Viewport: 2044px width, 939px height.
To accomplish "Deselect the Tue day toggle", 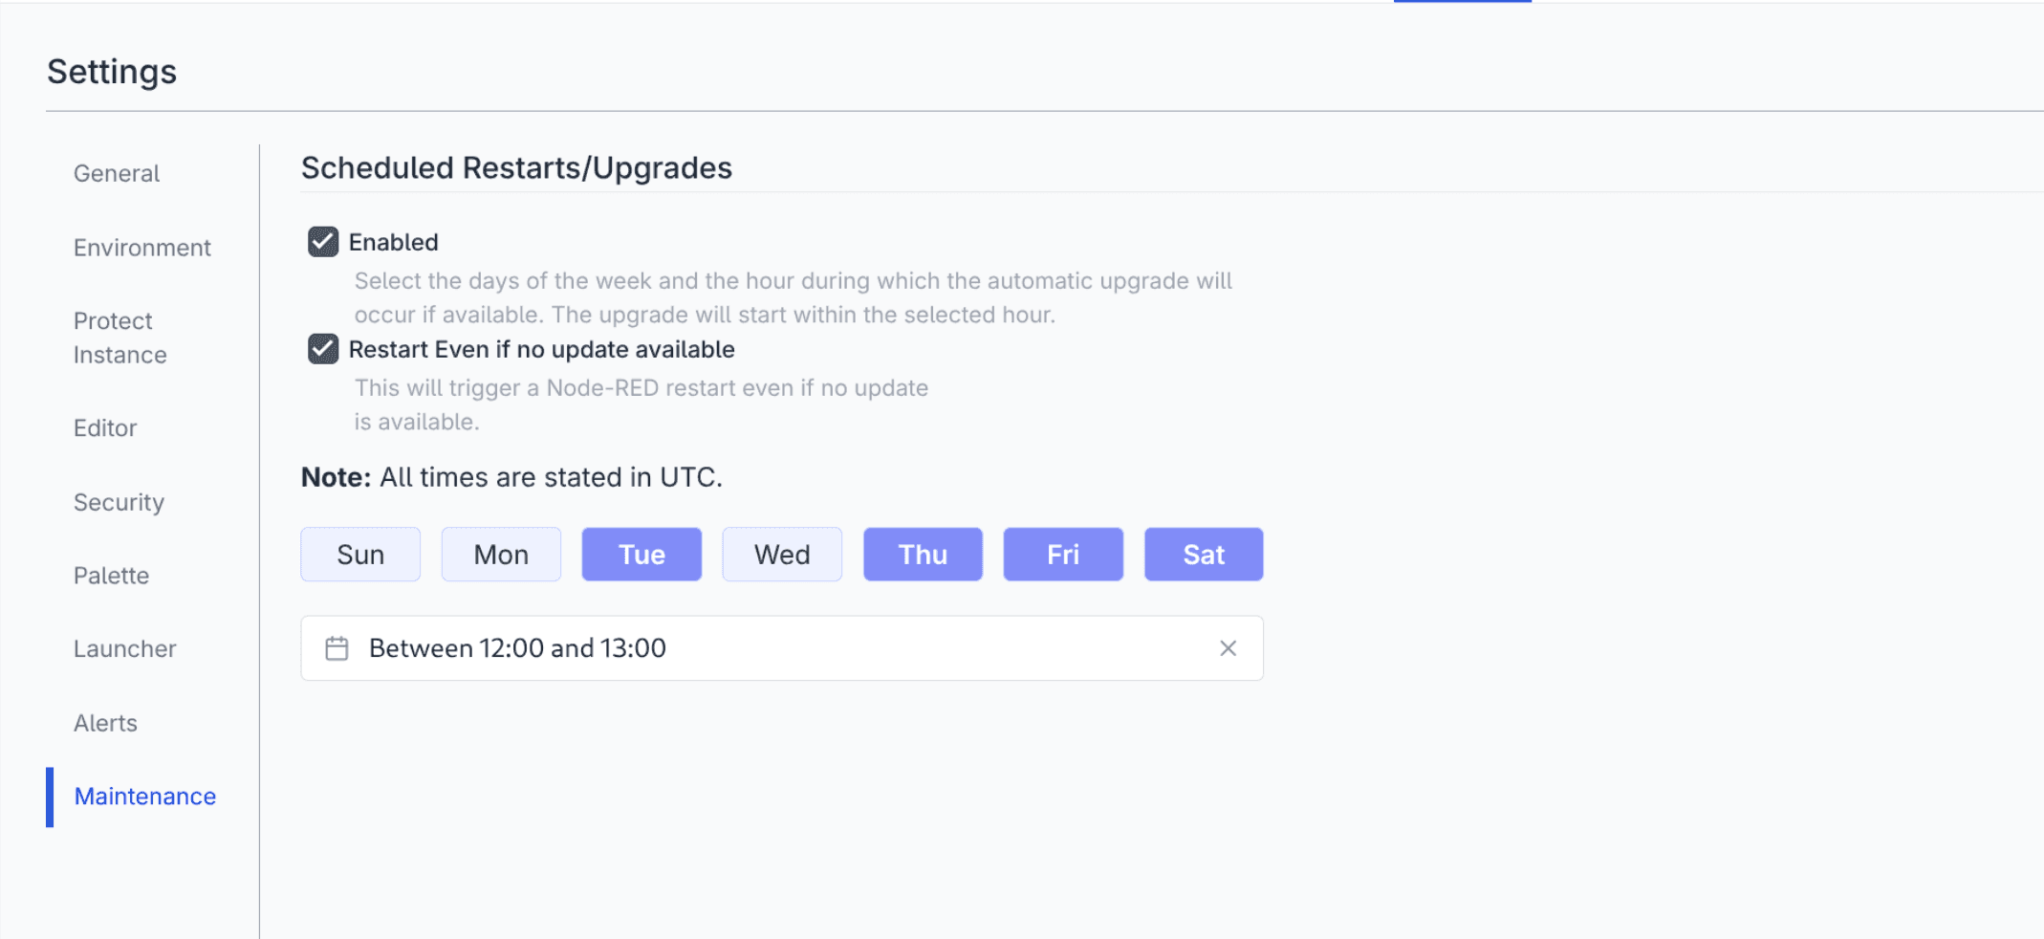I will (641, 554).
